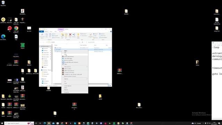Choose Run as administrator

click(75, 57)
